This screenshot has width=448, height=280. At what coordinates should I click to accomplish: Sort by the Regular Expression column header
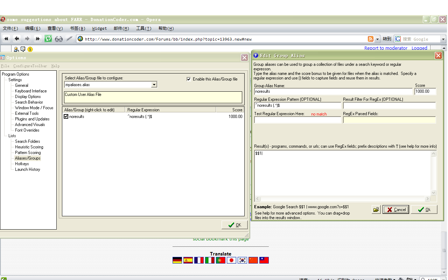tap(170, 110)
